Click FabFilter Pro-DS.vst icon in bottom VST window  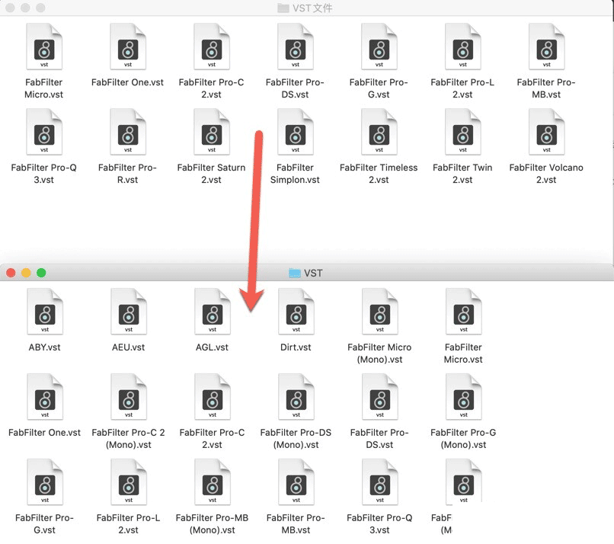click(x=380, y=397)
